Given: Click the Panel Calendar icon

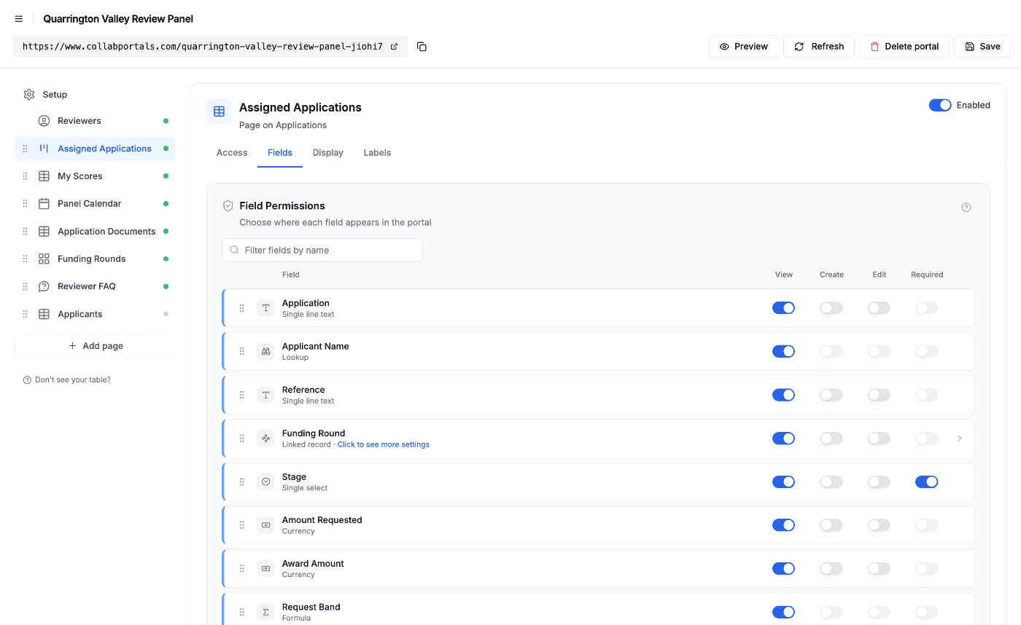Looking at the screenshot, I should 44,204.
